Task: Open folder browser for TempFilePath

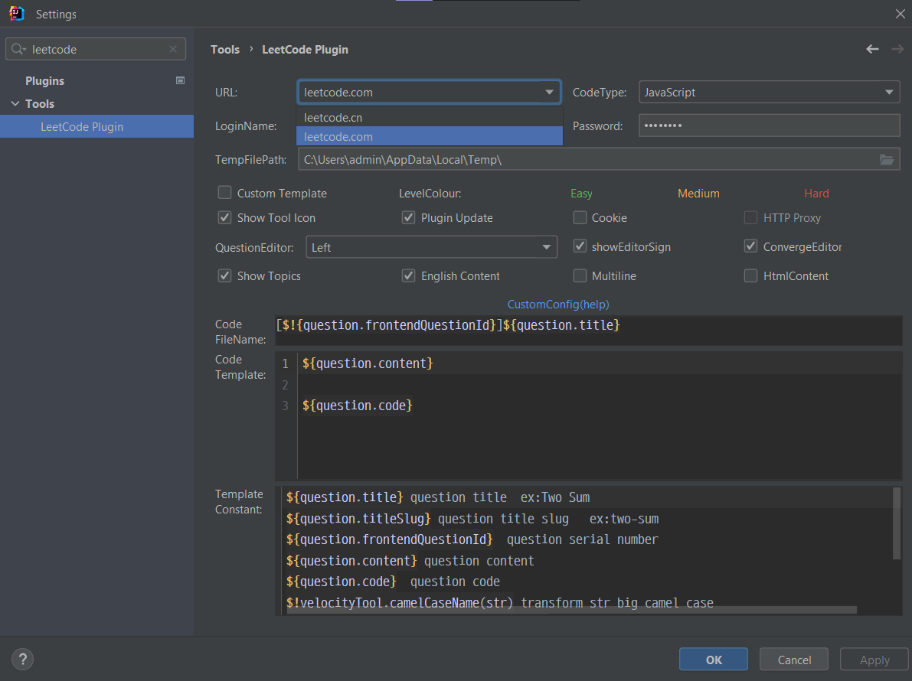Action: (887, 160)
